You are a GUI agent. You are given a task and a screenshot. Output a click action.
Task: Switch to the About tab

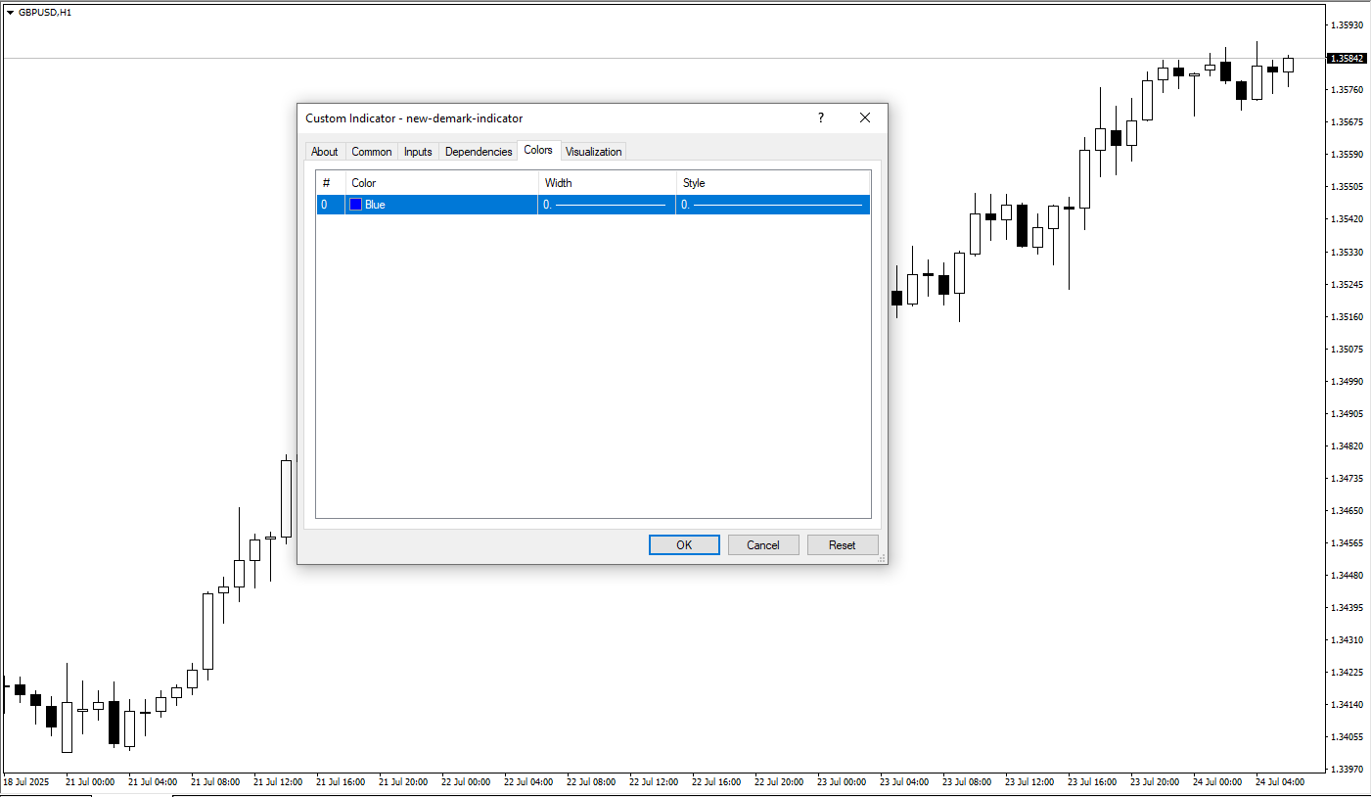point(324,152)
